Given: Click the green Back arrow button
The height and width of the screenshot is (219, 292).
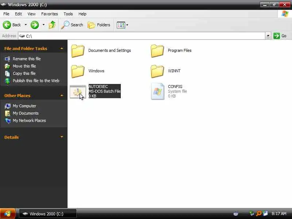Looking at the screenshot, I should [x=7, y=25].
